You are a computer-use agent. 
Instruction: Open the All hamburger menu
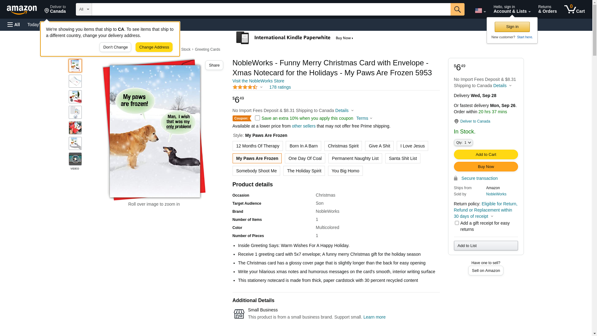pyautogui.click(x=14, y=25)
